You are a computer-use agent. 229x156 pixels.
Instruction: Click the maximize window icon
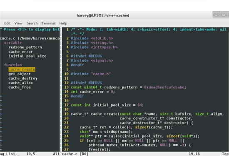tap(224, 15)
